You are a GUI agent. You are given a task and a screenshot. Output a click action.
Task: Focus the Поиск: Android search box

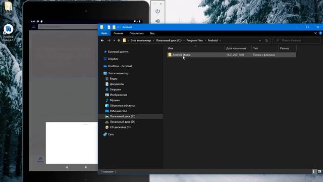coord(297,40)
